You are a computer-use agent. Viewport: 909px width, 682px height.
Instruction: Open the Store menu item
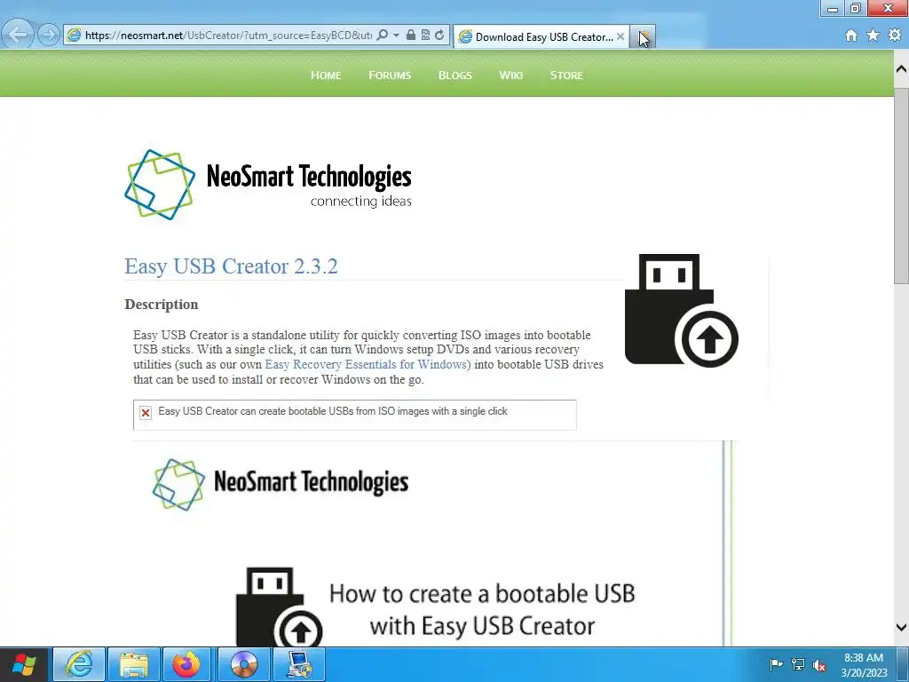566,75
